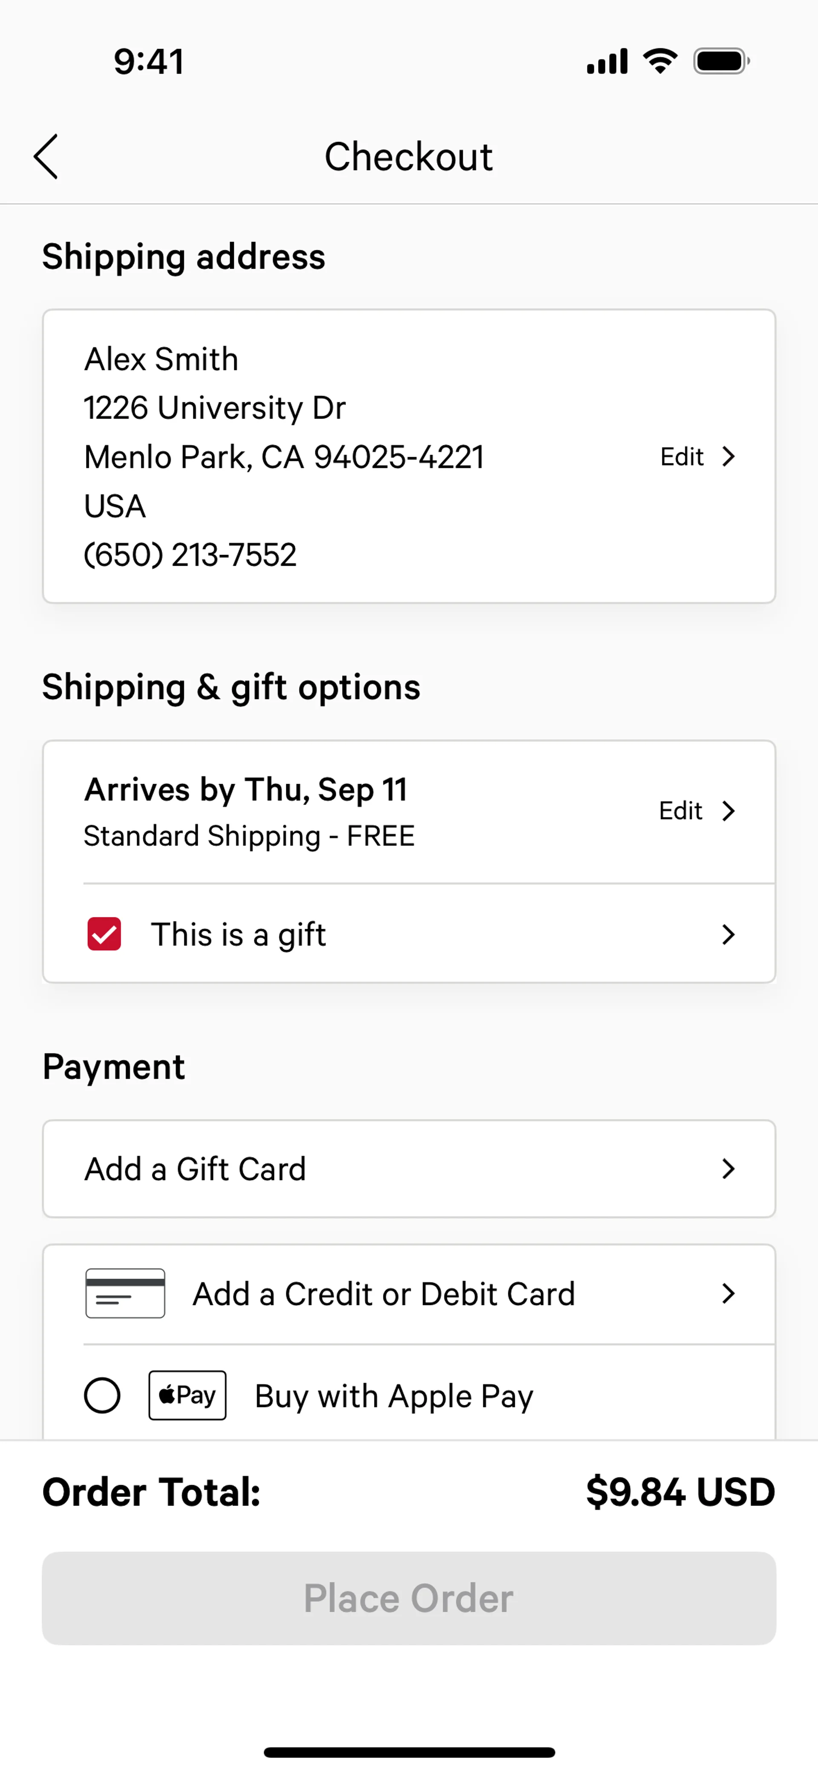Choose Add a Credit or Debit Card
Screen dimensions: 818x1774
click(x=383, y=1293)
